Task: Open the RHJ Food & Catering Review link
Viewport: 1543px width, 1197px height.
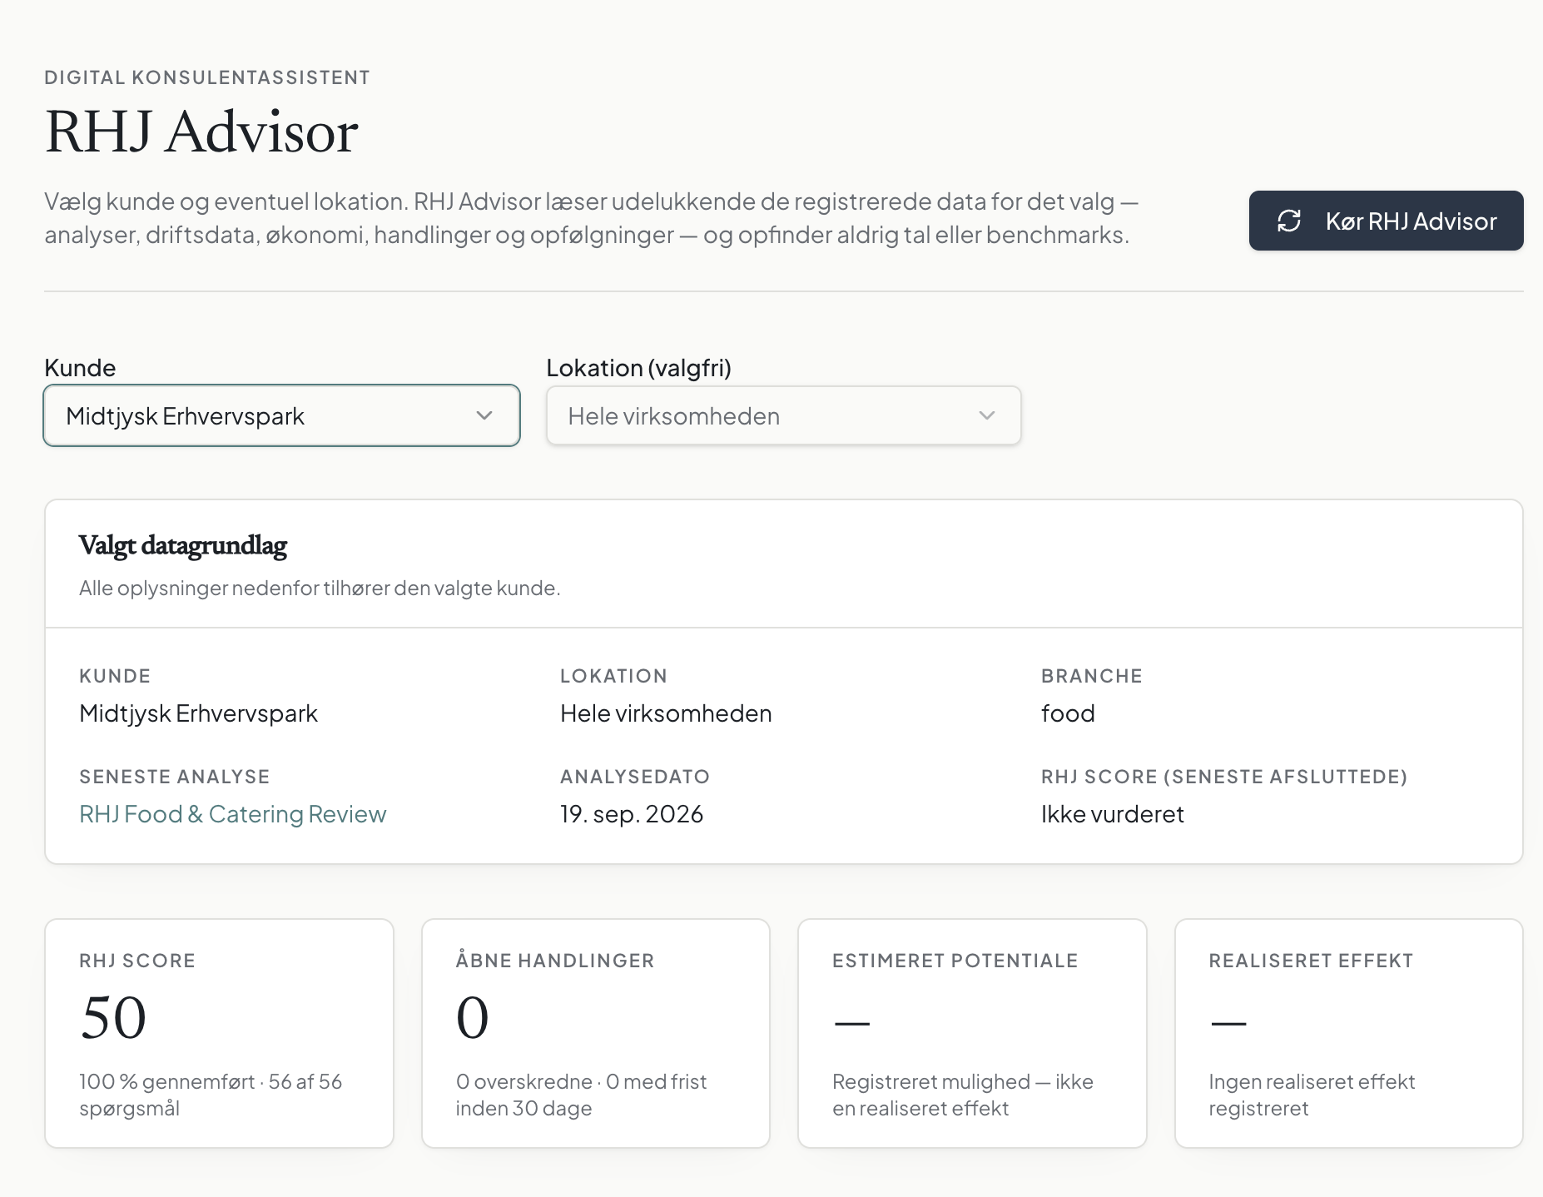Action: click(x=233, y=813)
